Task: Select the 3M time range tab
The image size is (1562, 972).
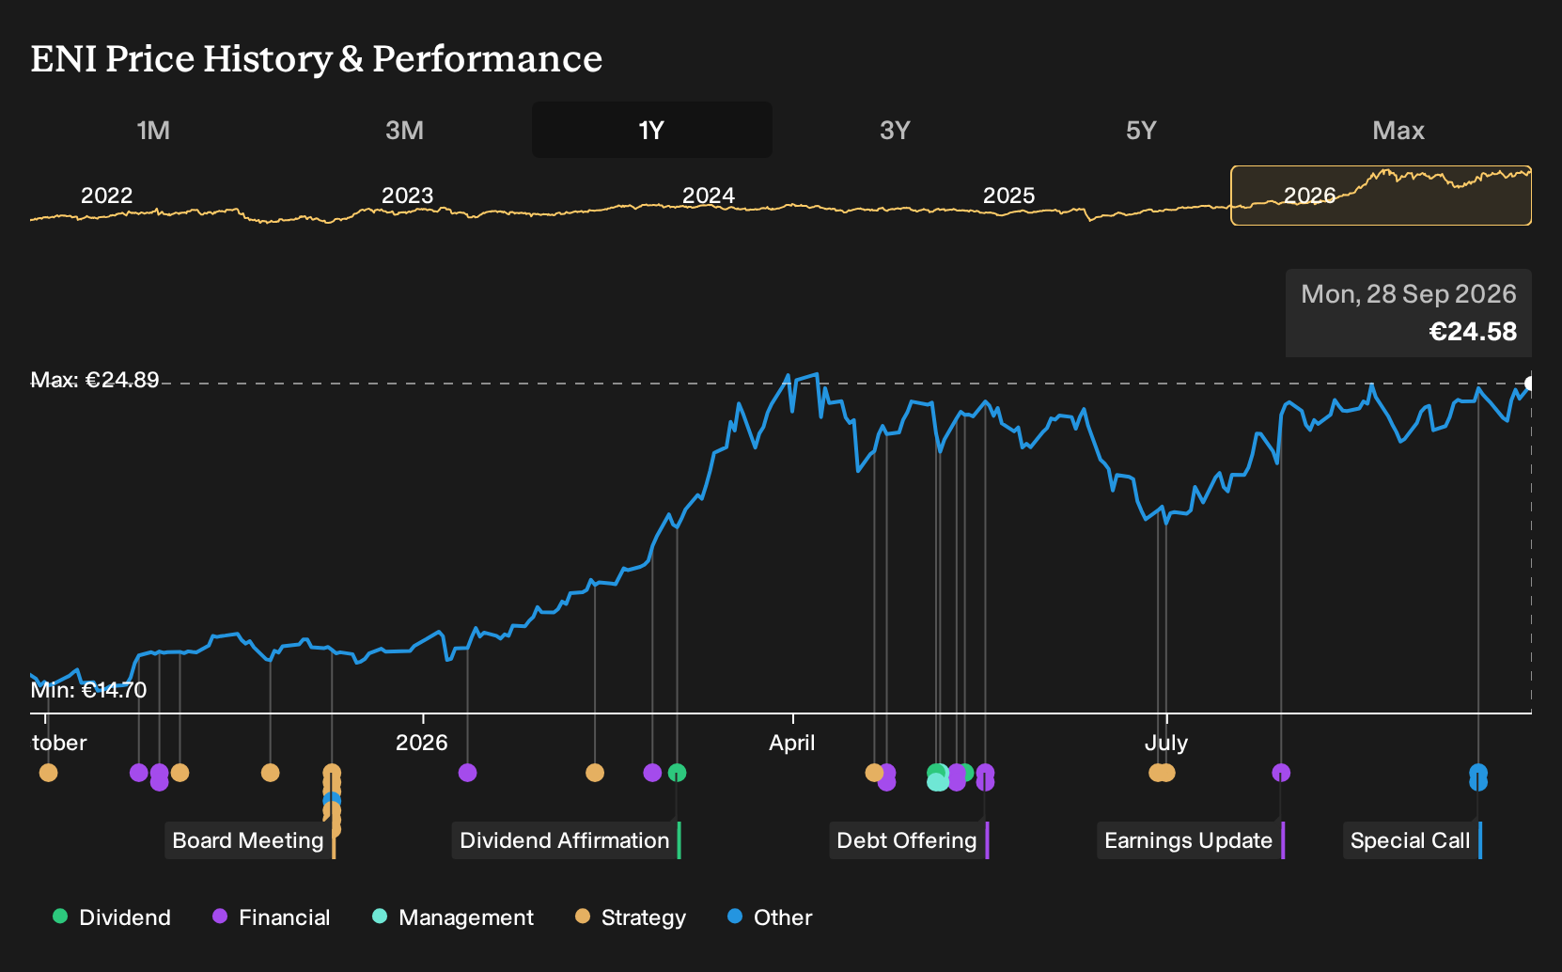Action: click(x=404, y=130)
